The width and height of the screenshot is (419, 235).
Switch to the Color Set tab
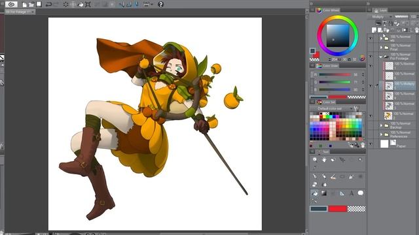point(326,102)
